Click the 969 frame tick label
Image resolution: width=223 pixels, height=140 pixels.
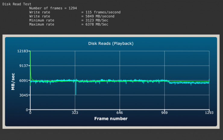[165, 113]
